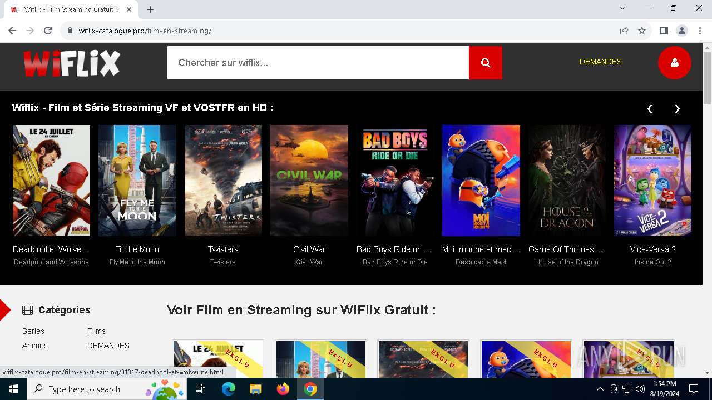712x400 pixels.
Task: Open Chrome side panel icon
Action: click(664, 31)
